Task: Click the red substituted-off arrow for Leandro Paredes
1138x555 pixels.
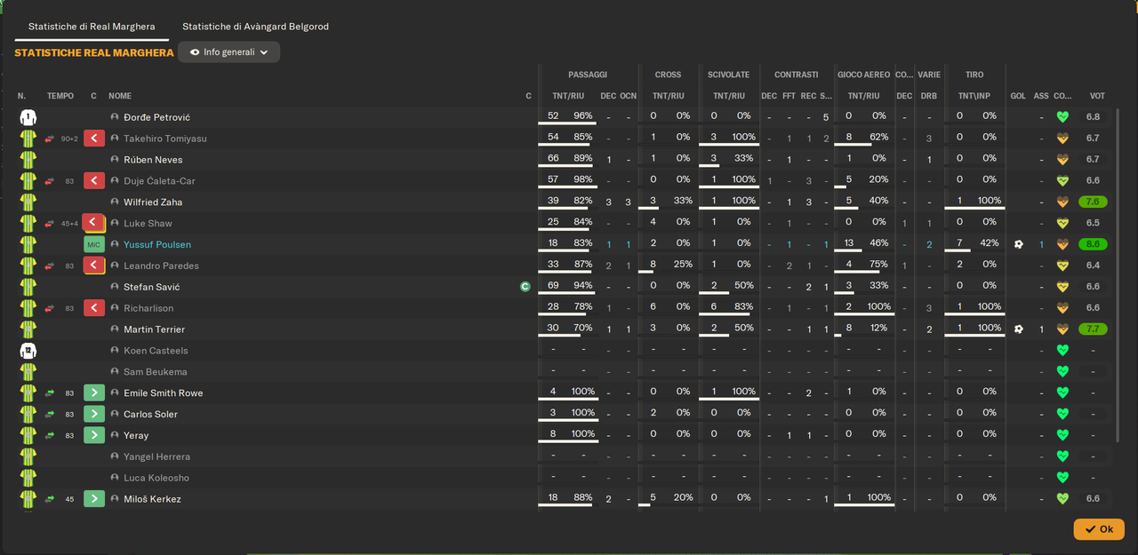Action: point(94,266)
